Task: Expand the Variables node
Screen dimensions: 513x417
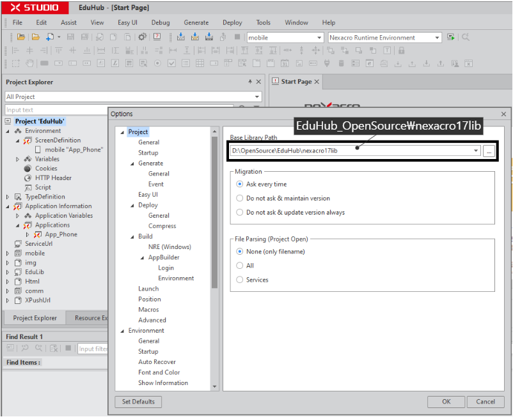Action: pos(18,160)
